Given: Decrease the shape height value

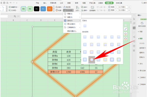Looking at the screenshot, I should pos(117,7).
